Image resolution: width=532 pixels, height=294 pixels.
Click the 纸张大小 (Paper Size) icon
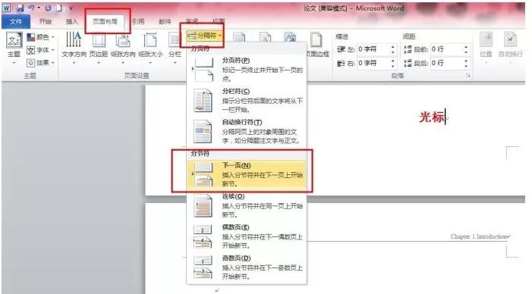click(150, 40)
